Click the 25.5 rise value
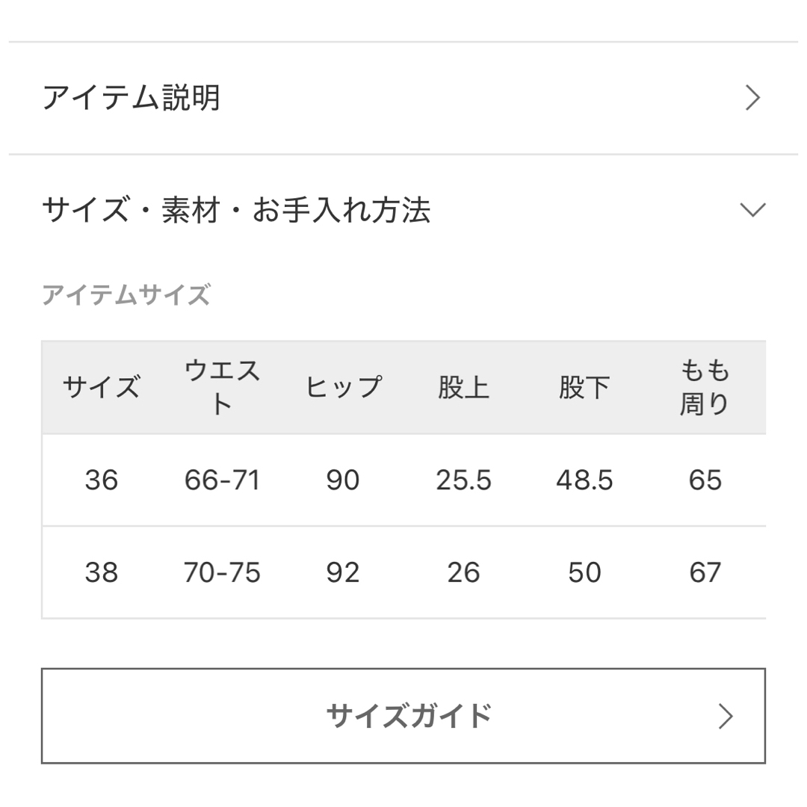Viewport: 807px width, 807px height. (463, 480)
